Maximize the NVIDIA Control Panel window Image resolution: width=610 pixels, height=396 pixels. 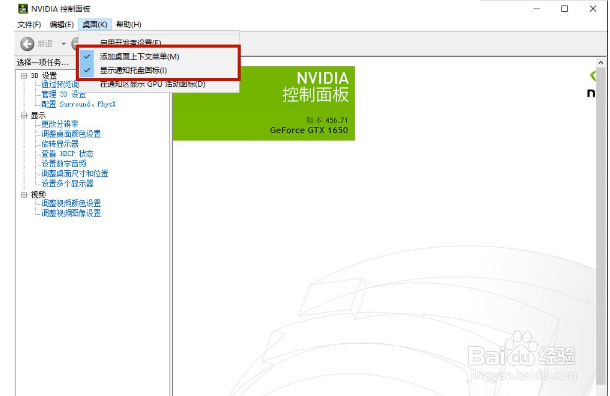[564, 9]
